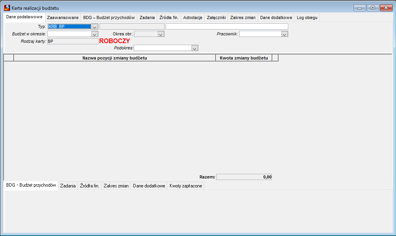This screenshot has height=236, width=396.
Task: Switch to the top Zakres zmian tab
Action: coord(243,17)
